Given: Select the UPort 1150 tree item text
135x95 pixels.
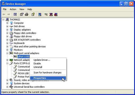Looking at the screenshot, I should pos(24,57).
